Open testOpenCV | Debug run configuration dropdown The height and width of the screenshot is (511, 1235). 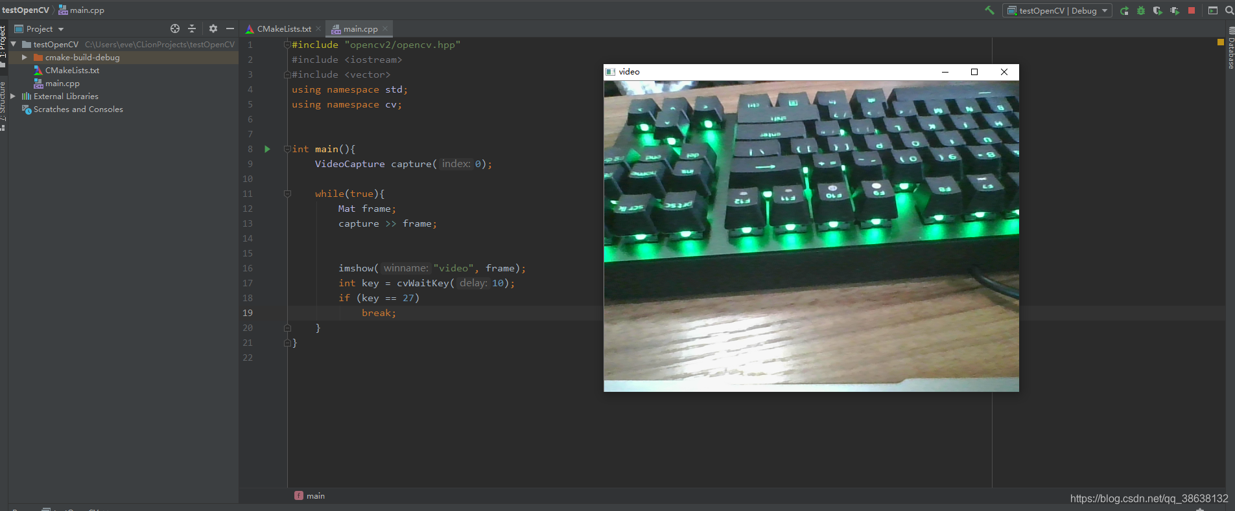[x=1057, y=10]
